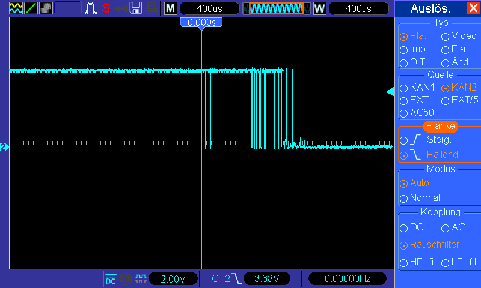Viewport: 481px width, 288px height.
Task: Click the M main timebase icon
Action: (171, 8)
